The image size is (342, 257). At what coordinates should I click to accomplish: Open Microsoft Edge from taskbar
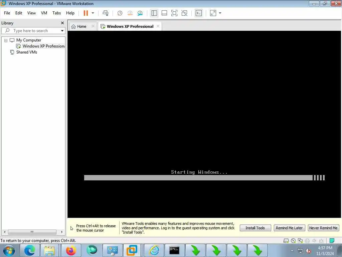click(x=30, y=250)
